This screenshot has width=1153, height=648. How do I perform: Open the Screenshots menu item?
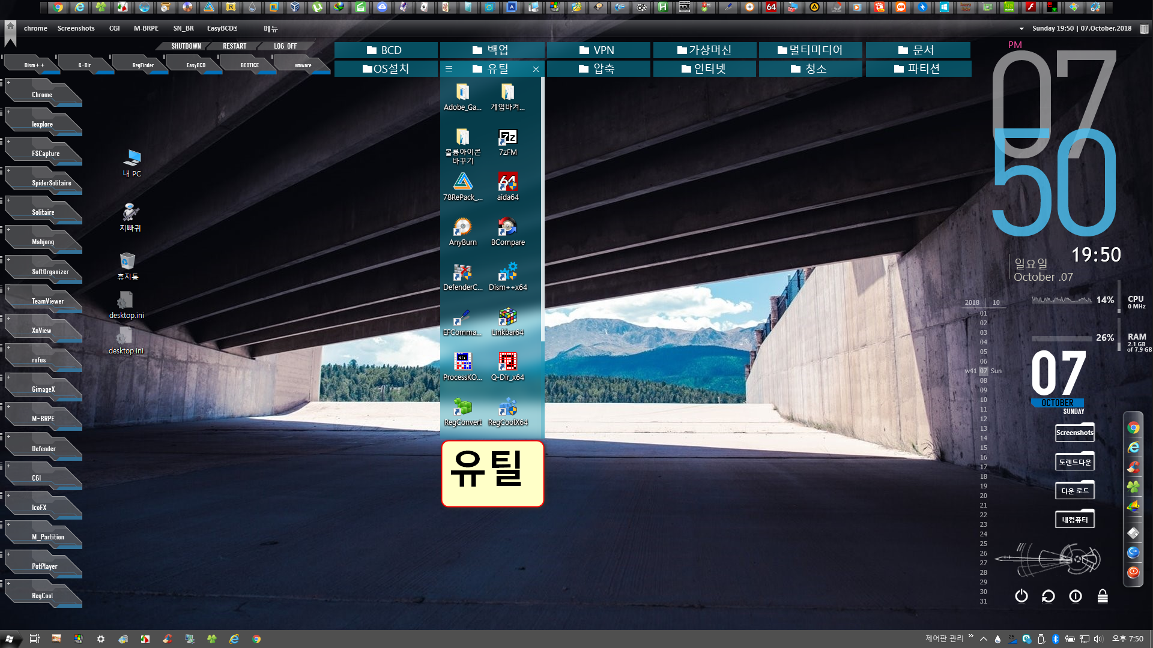coord(76,28)
